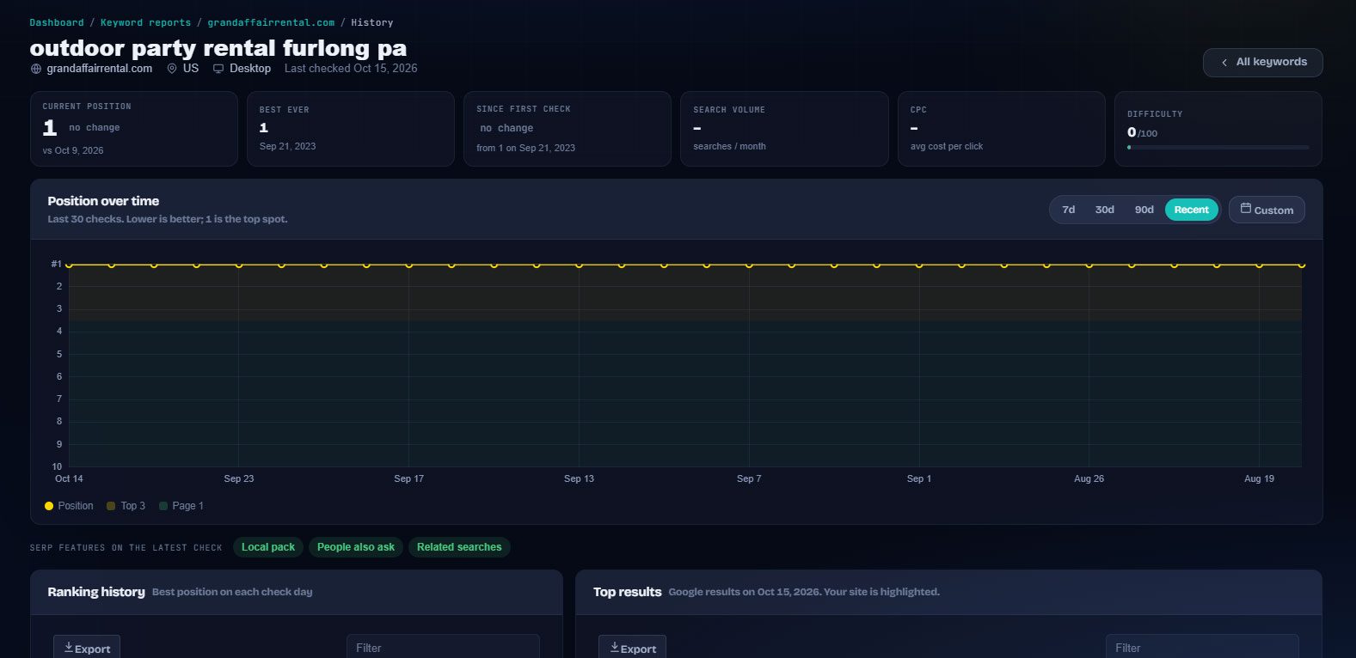1356x658 pixels.
Task: Click the 'Position over time' heading
Action: point(103,201)
